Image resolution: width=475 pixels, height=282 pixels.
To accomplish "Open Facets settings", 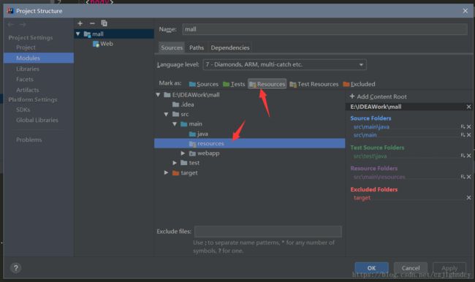I will coord(25,80).
